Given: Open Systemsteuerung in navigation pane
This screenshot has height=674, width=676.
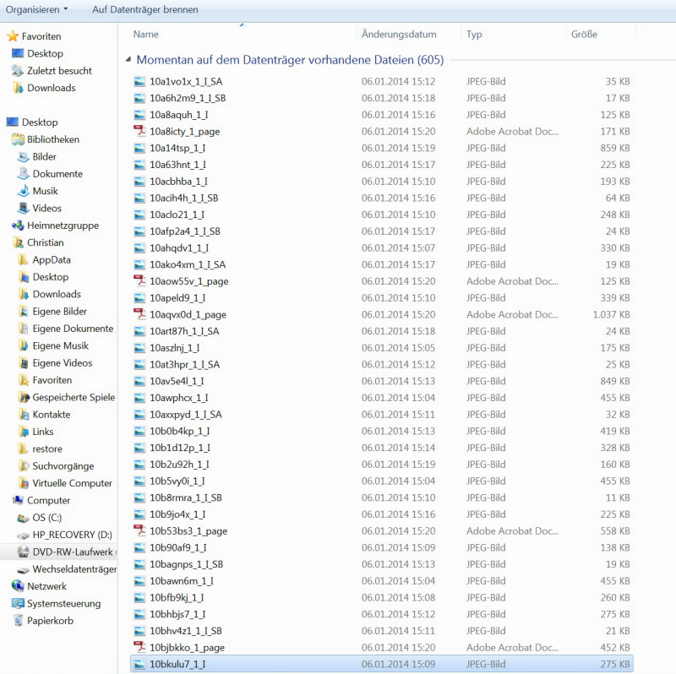Looking at the screenshot, I should [x=63, y=604].
